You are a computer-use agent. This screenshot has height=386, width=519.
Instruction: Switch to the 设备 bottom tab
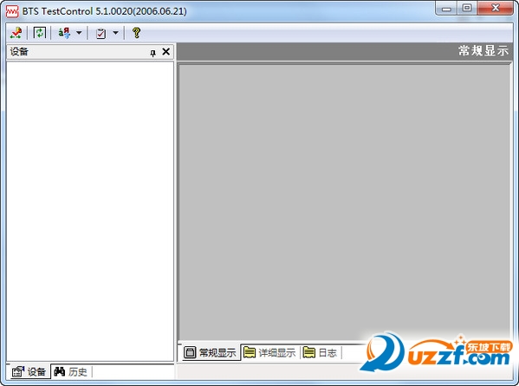click(29, 372)
